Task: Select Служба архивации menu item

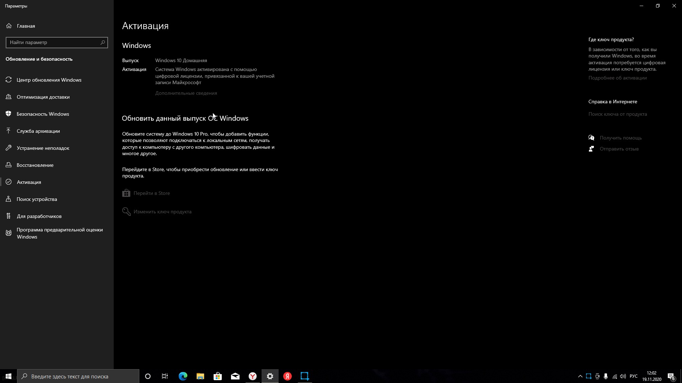Action: pyautogui.click(x=38, y=131)
